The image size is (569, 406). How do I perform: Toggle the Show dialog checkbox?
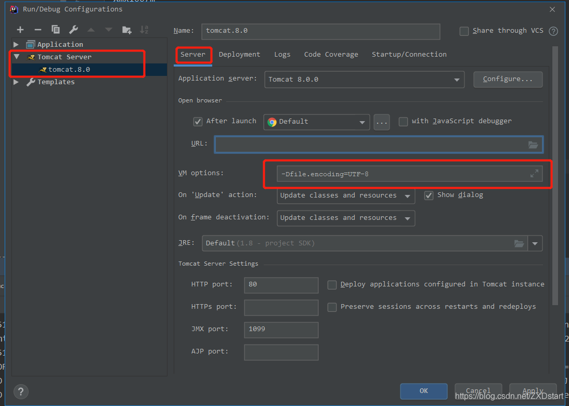coord(429,195)
